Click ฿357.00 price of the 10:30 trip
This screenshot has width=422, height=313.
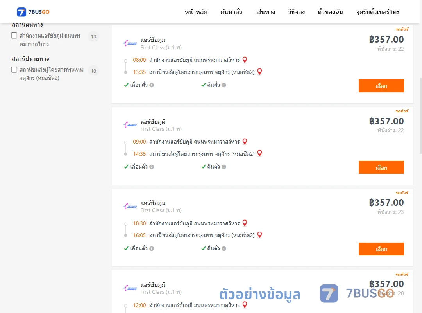(x=386, y=203)
